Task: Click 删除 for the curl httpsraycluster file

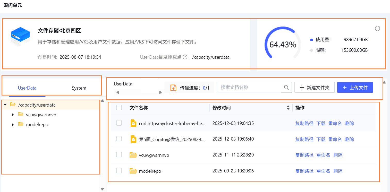Action: pyautogui.click(x=350, y=124)
